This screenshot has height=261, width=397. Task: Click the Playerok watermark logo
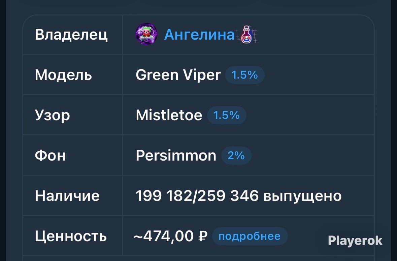(355, 241)
